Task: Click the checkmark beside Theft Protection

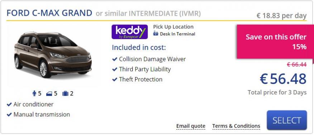Action: tap(115, 79)
